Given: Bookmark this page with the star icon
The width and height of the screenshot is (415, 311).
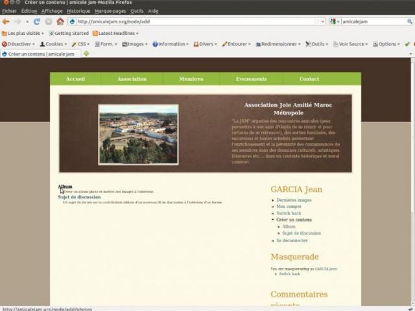Looking at the screenshot, I should point(316,21).
